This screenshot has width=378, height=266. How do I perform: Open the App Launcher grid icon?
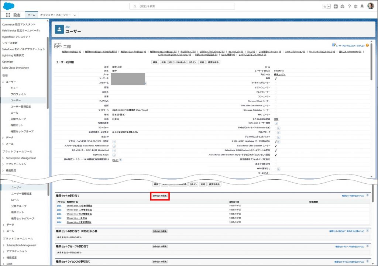[x=8, y=15]
